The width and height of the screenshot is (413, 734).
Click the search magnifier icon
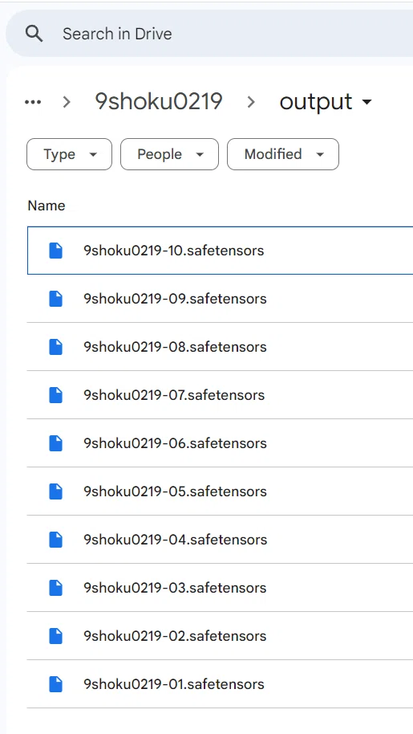(x=34, y=34)
